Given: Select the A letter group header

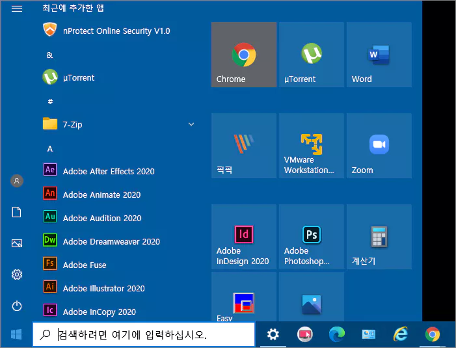Looking at the screenshot, I should (x=50, y=149).
